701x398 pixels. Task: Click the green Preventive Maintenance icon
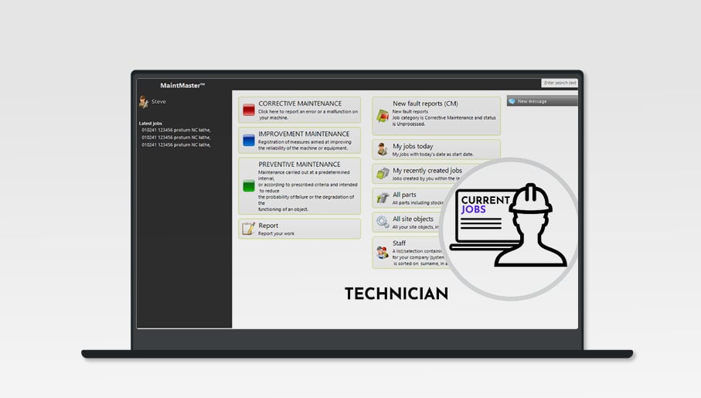249,185
